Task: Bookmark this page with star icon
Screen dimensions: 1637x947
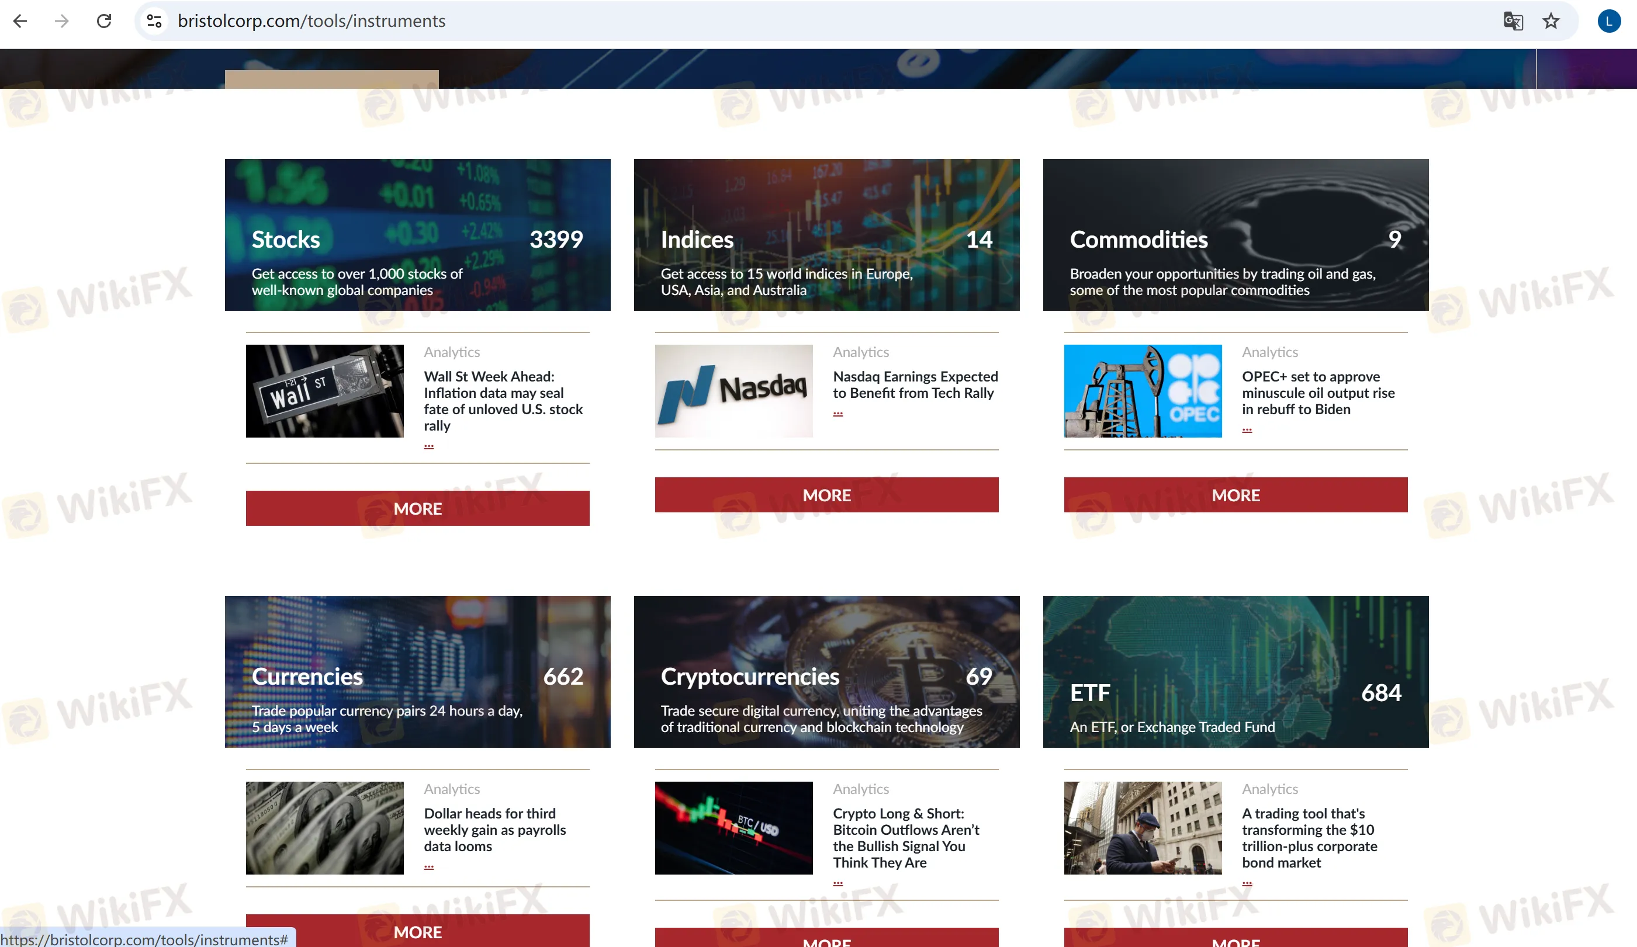Action: coord(1551,21)
